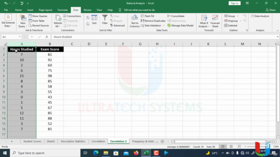The height and width of the screenshot is (157, 280).
Task: Open Outline dialog launcher
Action: (x=247, y=30)
